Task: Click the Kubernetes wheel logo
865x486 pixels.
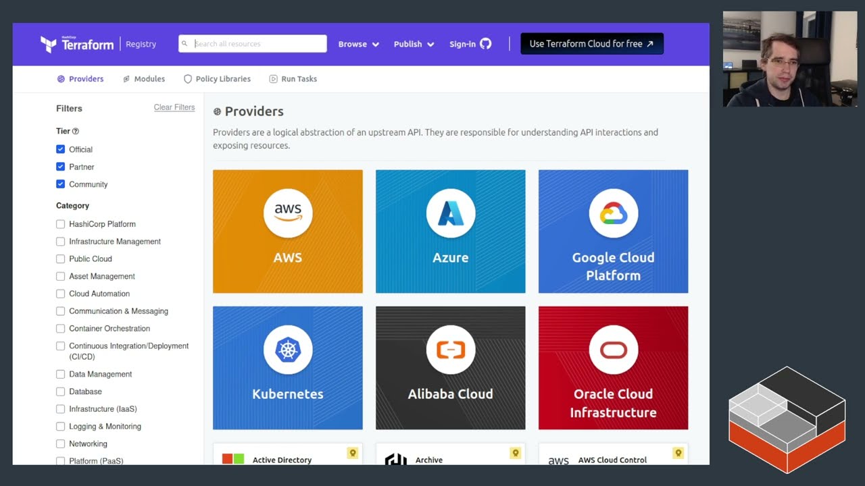Action: click(x=288, y=350)
